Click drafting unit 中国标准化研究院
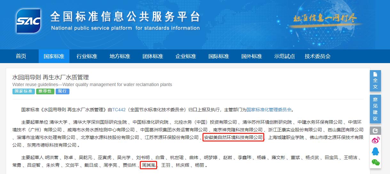Image resolution: width=390 pixels, height=174 pixels. tap(151, 122)
